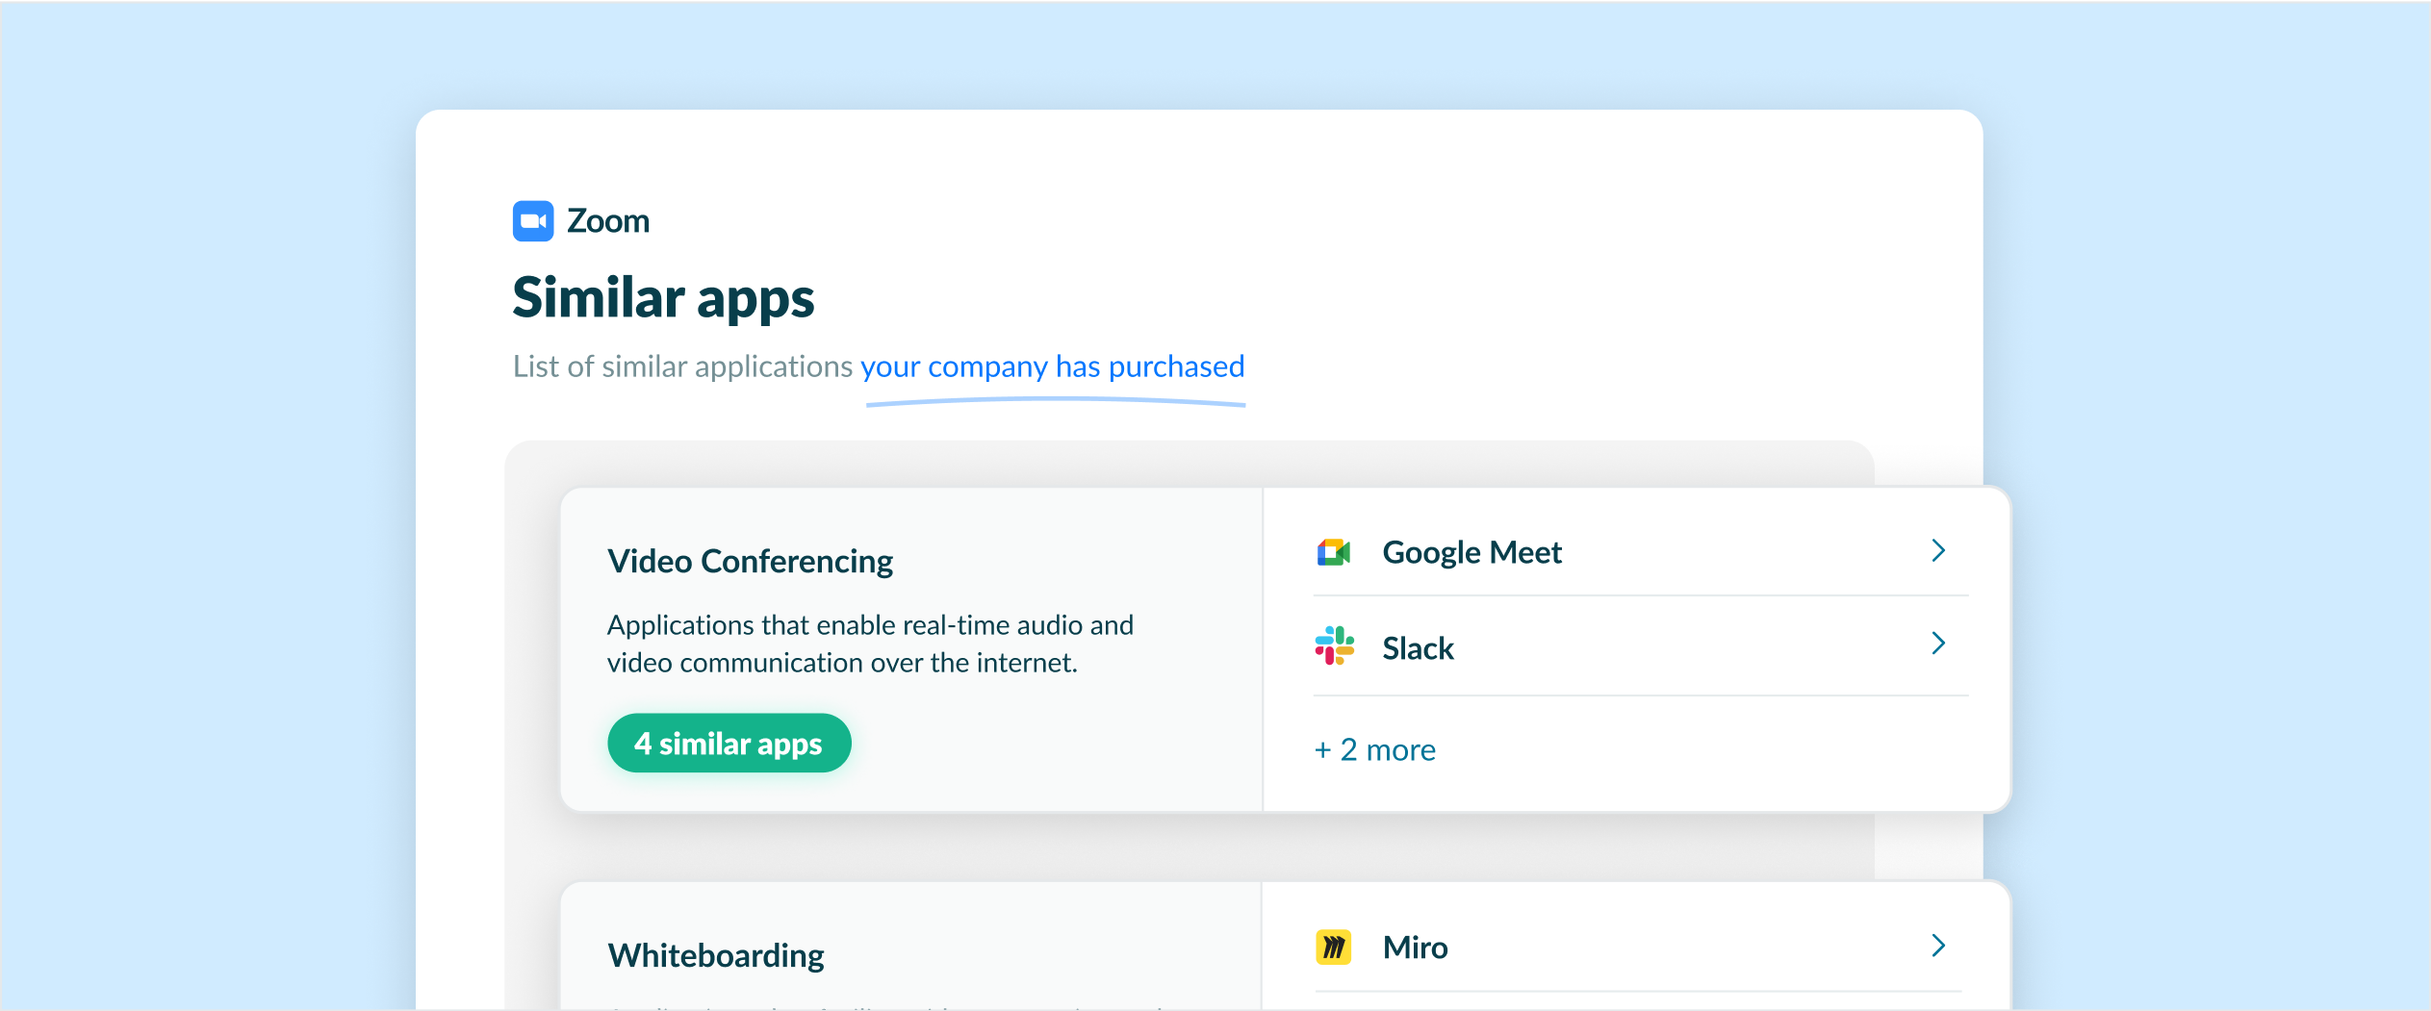Click the 'Whiteboarding' category heading
This screenshot has width=2431, height=1011.
(x=716, y=955)
